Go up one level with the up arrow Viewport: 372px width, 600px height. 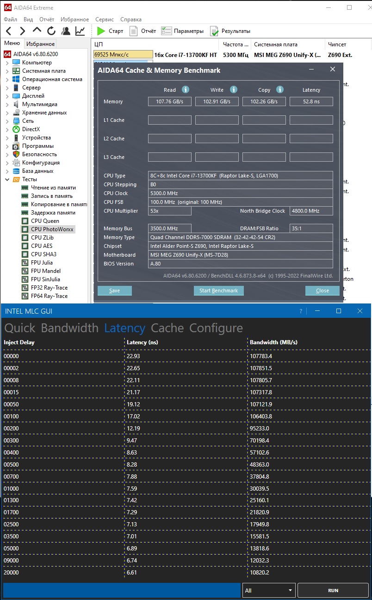[x=37, y=31]
